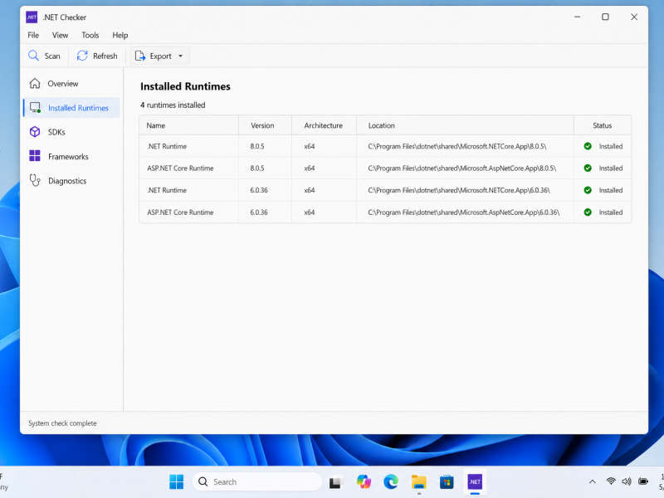Viewport: 664px width, 498px height.
Task: Open the View menu
Action: pos(60,35)
